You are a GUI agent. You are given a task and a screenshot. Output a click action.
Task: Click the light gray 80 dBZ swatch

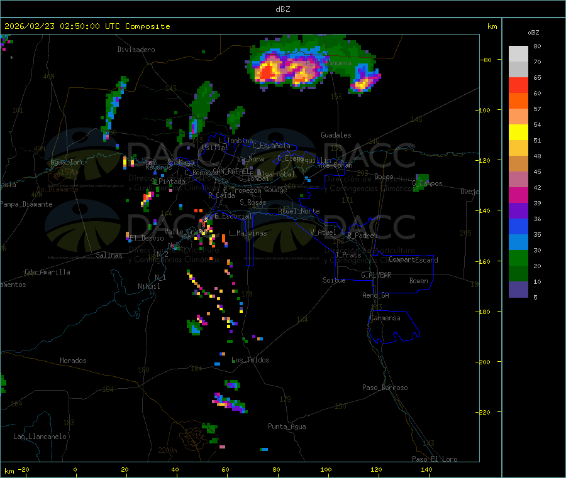[518, 54]
